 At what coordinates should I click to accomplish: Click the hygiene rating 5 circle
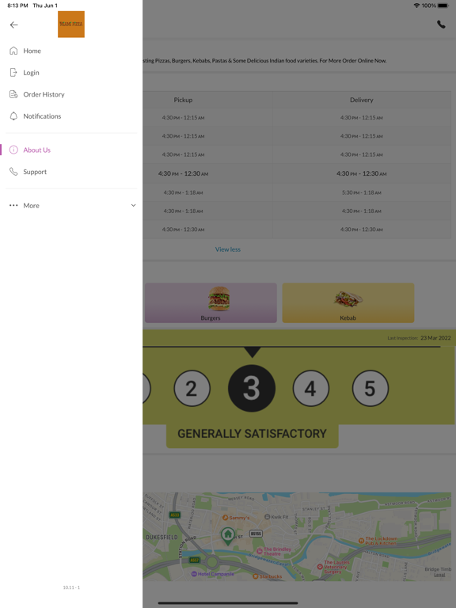pos(370,388)
